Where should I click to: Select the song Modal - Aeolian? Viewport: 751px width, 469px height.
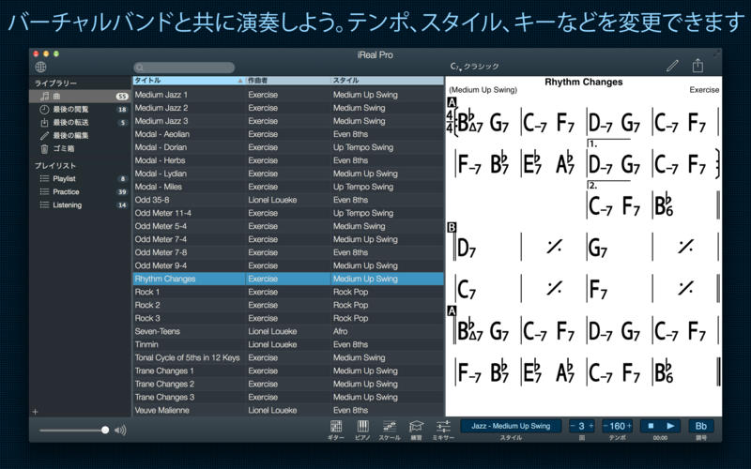pos(288,134)
